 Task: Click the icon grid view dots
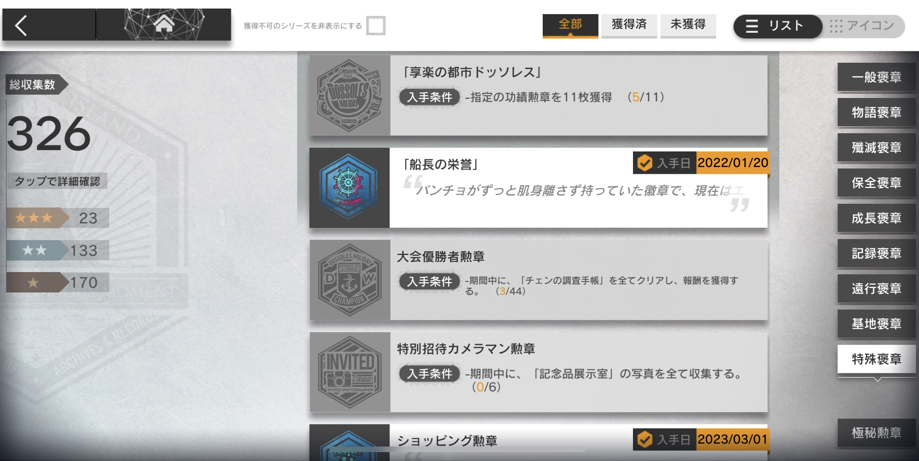click(x=836, y=26)
